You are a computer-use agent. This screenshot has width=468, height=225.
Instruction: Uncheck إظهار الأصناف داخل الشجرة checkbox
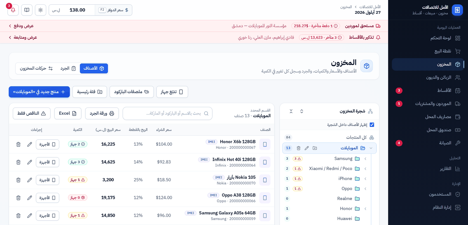372,125
